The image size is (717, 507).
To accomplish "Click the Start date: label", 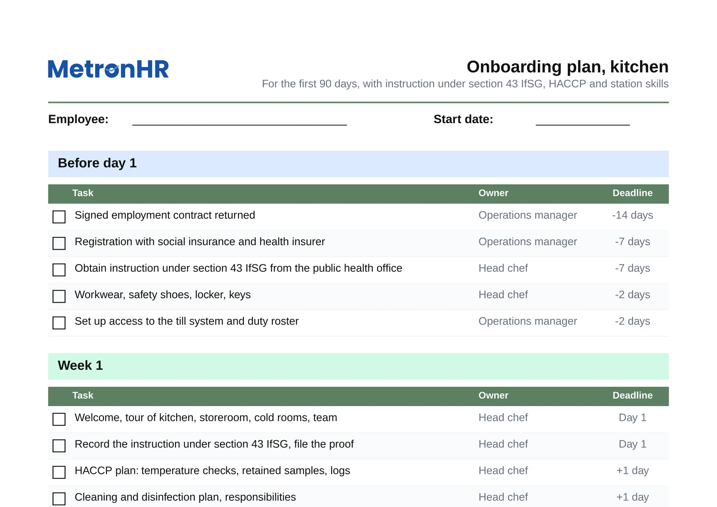I will click(x=463, y=119).
